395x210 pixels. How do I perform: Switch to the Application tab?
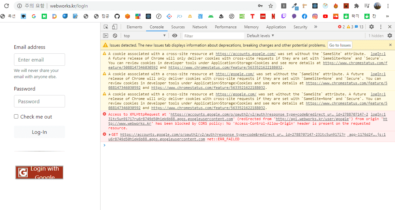[x=276, y=27]
